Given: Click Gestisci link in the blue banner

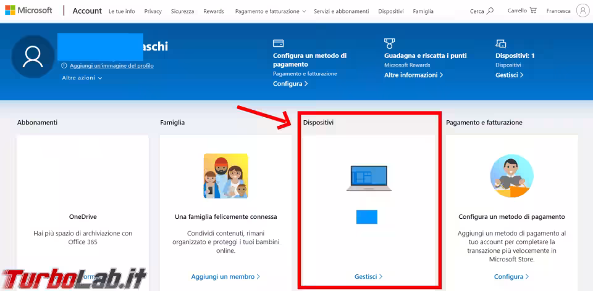Looking at the screenshot, I should click(x=510, y=75).
